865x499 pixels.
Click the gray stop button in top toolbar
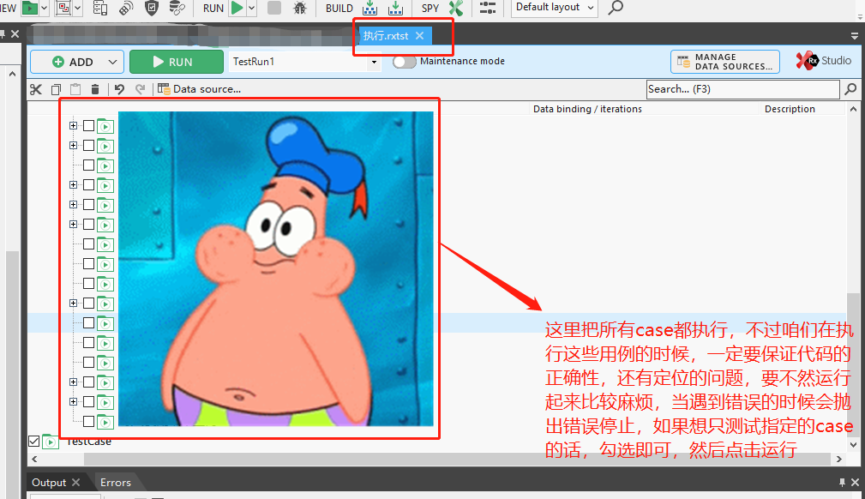click(x=274, y=8)
